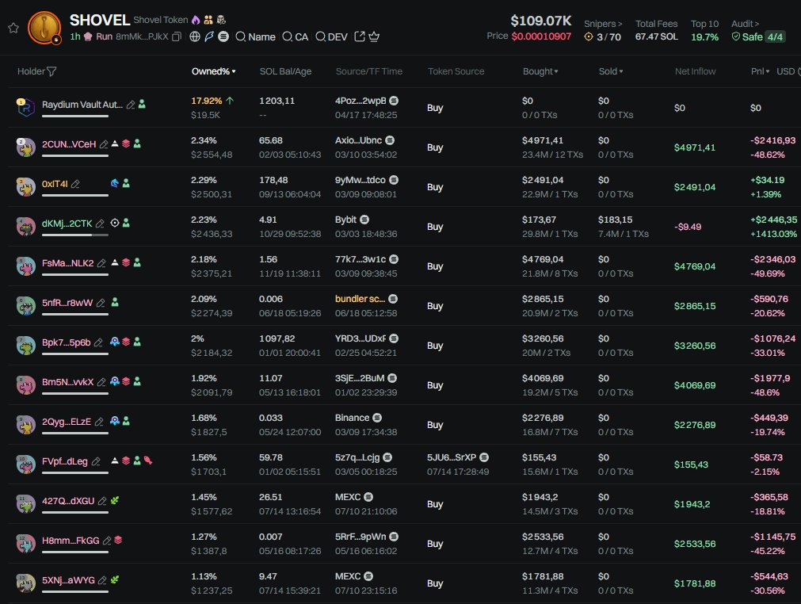Open holder 0xIT4I
Screen dimensions: 801x604
[55, 184]
